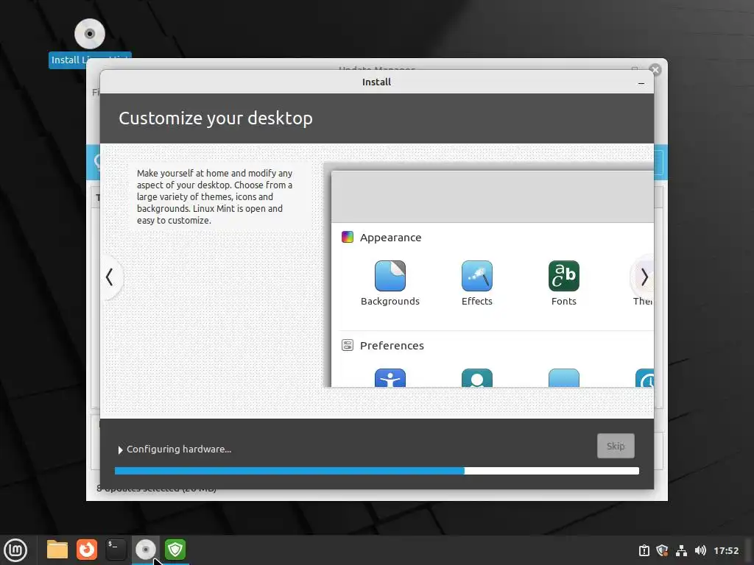754x565 pixels.
Task: Click the Preferences section icon
Action: coord(348,345)
